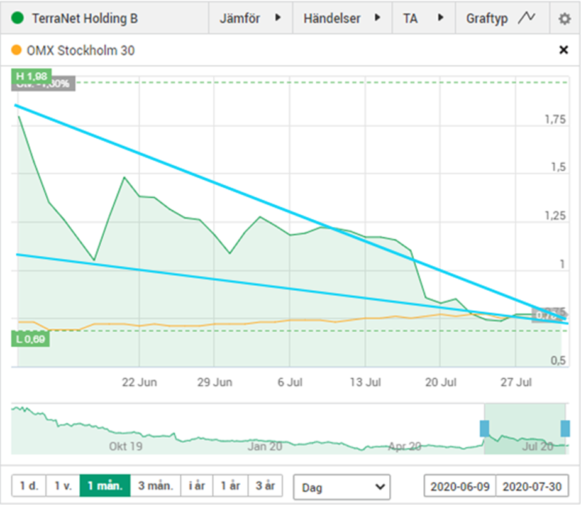Click the right blue range slider handle
Viewport: 581px width, 505px height.
tap(565, 428)
